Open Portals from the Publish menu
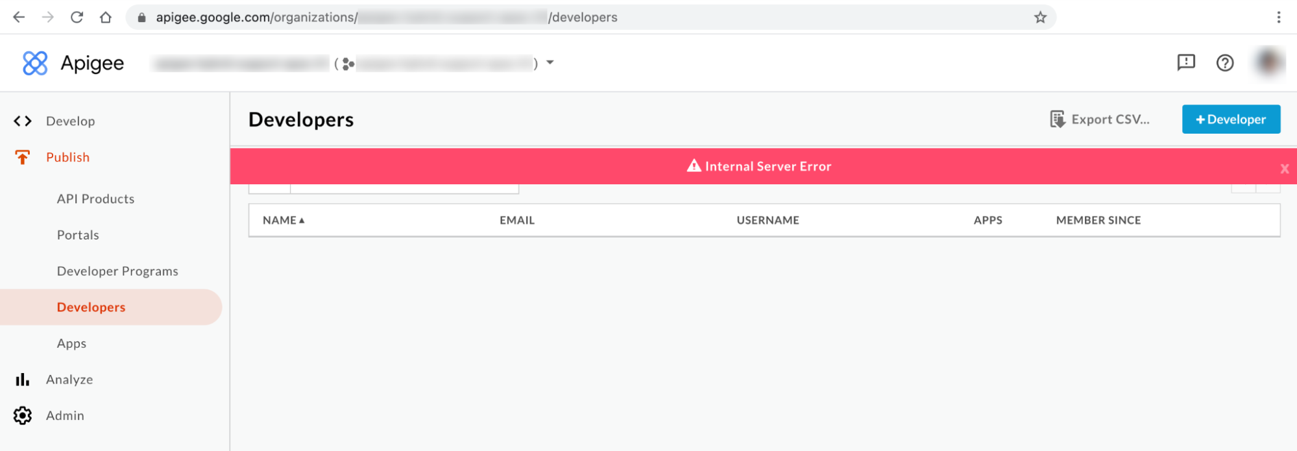Image resolution: width=1297 pixels, height=451 pixels. [x=78, y=235]
